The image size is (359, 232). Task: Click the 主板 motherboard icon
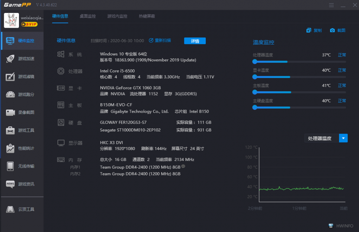click(x=61, y=105)
